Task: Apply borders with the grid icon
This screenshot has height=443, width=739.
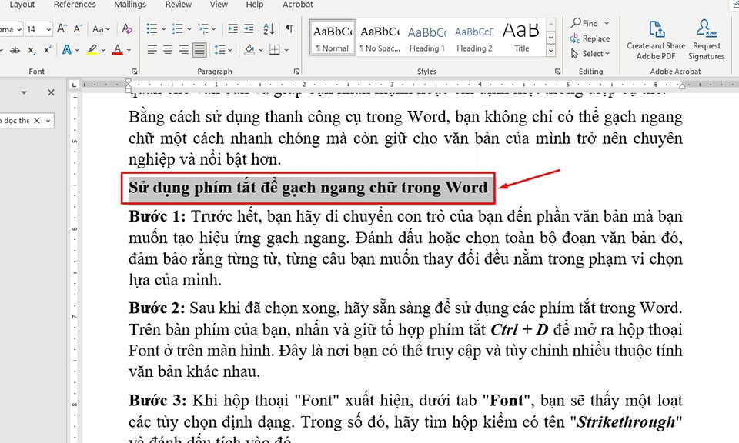Action: pos(275,49)
